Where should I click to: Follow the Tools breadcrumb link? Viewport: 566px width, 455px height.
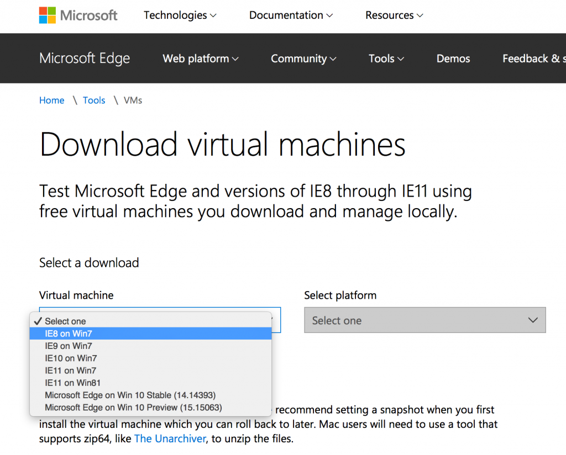94,100
